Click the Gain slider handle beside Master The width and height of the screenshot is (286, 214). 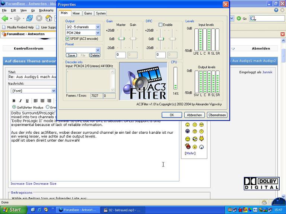pyautogui.click(x=133, y=39)
